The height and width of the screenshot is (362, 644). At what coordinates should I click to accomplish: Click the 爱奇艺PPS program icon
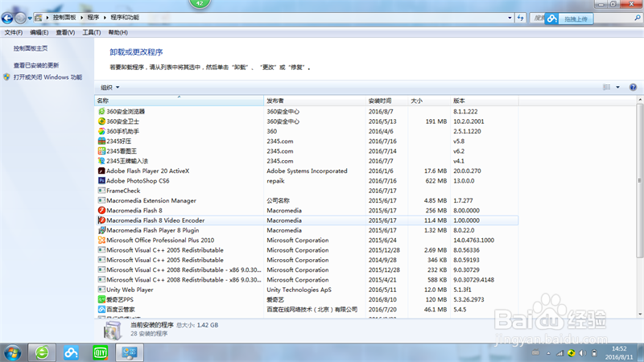(x=101, y=299)
